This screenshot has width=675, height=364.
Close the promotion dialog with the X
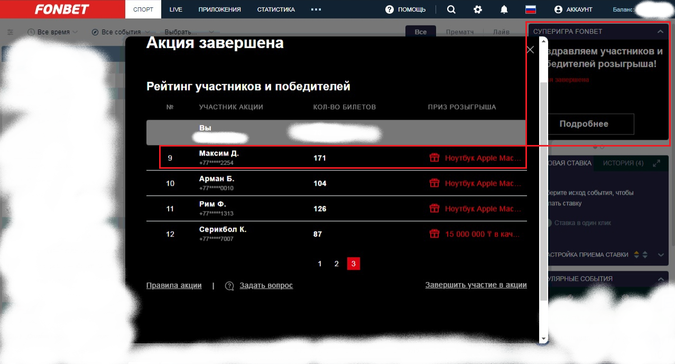tap(530, 50)
